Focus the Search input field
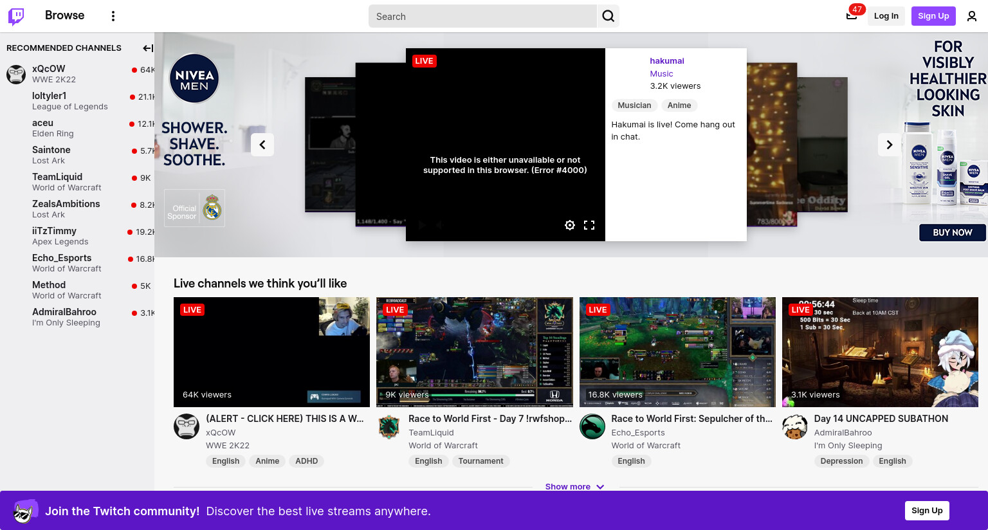The image size is (988, 530). coord(482,16)
